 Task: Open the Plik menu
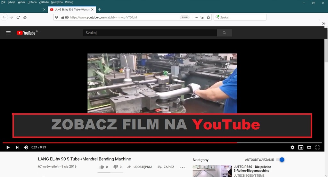(3, 2)
